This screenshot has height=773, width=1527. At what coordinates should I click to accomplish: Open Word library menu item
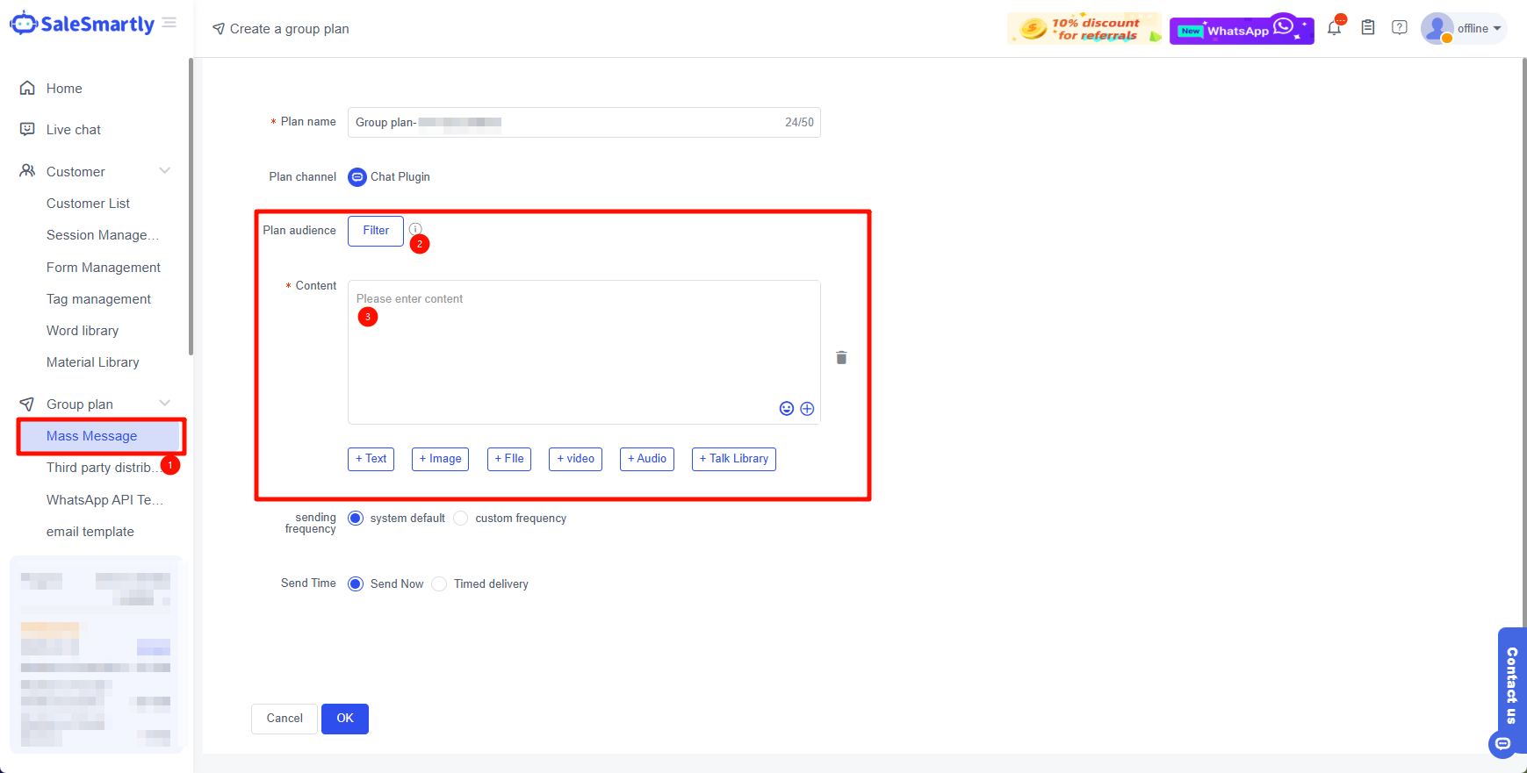coord(83,331)
